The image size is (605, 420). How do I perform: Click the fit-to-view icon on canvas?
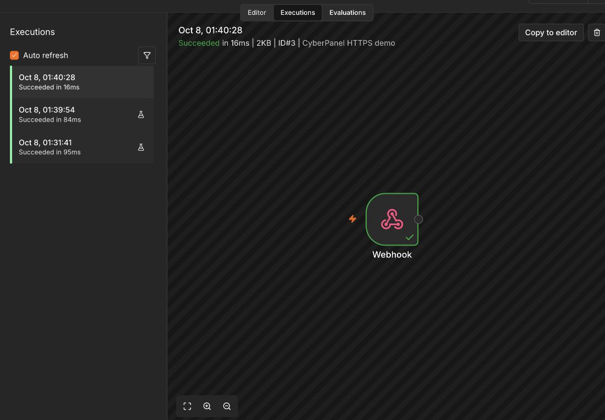[187, 406]
